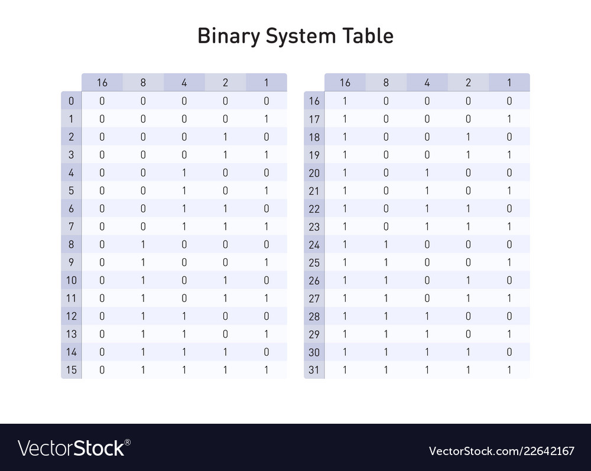
Task: Click row label 12
Action: (72, 317)
